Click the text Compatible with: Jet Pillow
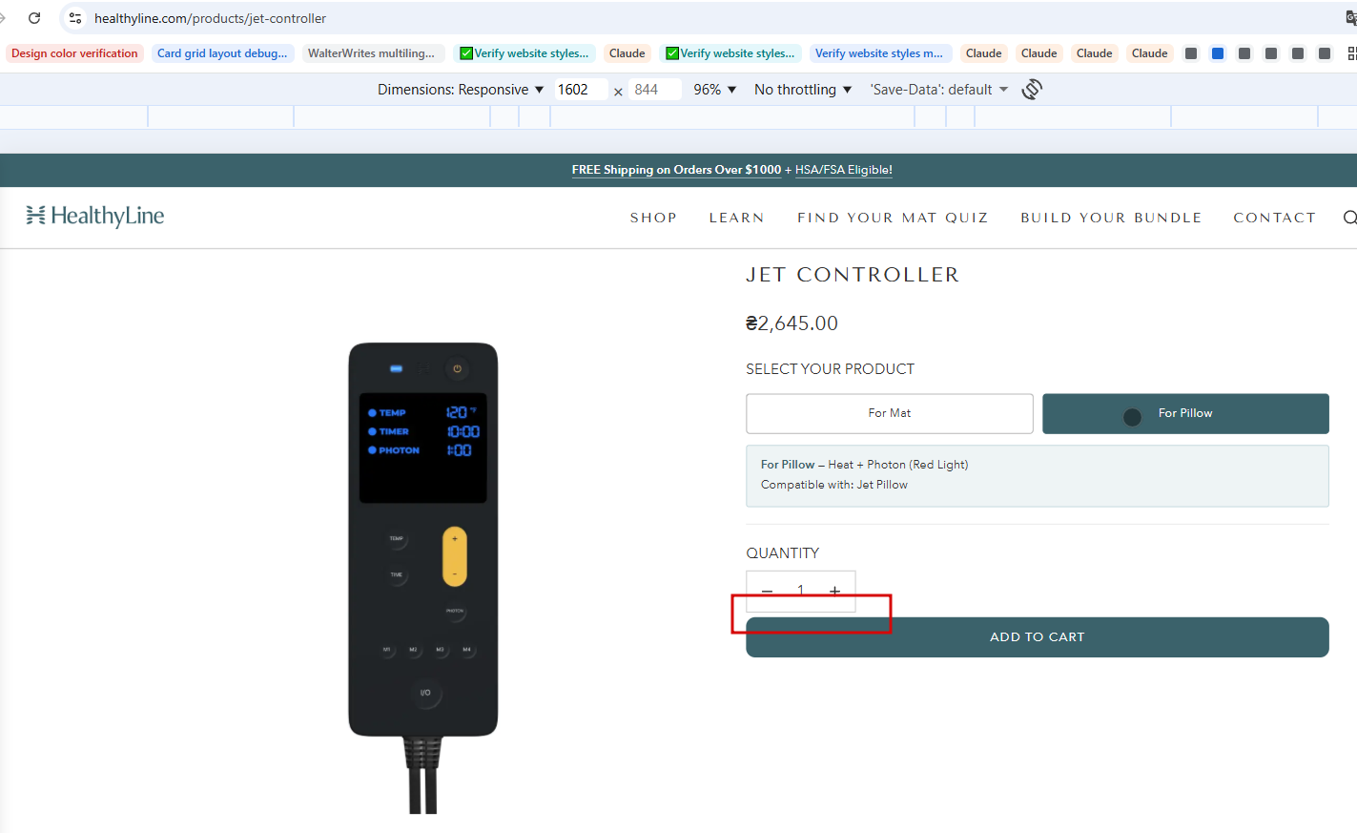1357x833 pixels. tap(834, 485)
